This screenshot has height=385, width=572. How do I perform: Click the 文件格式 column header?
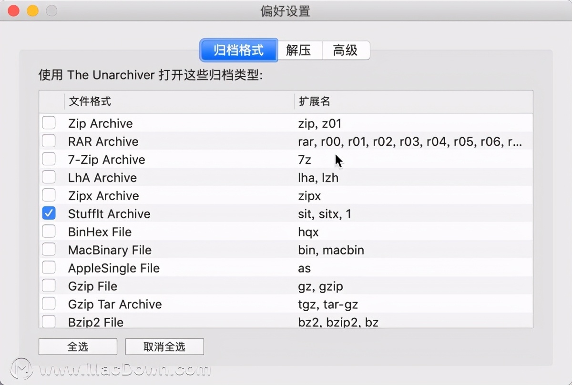[89, 101]
